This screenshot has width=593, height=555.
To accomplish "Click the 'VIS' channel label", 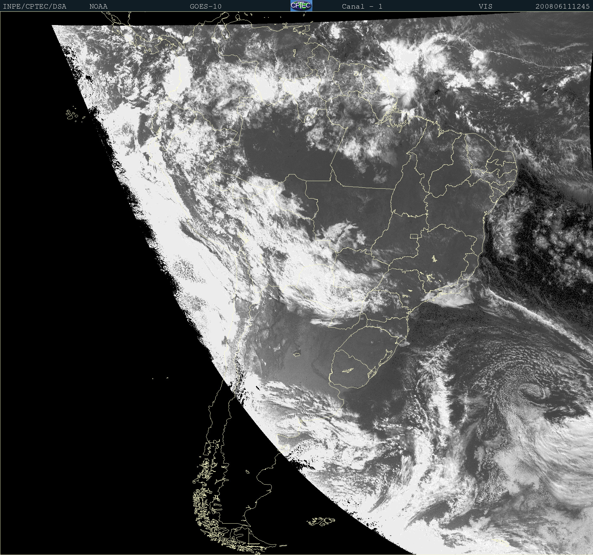I will [x=485, y=6].
